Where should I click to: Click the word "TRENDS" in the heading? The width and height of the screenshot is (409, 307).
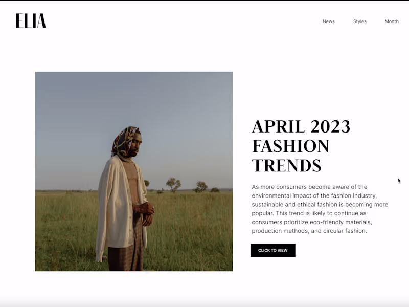[x=286, y=165]
